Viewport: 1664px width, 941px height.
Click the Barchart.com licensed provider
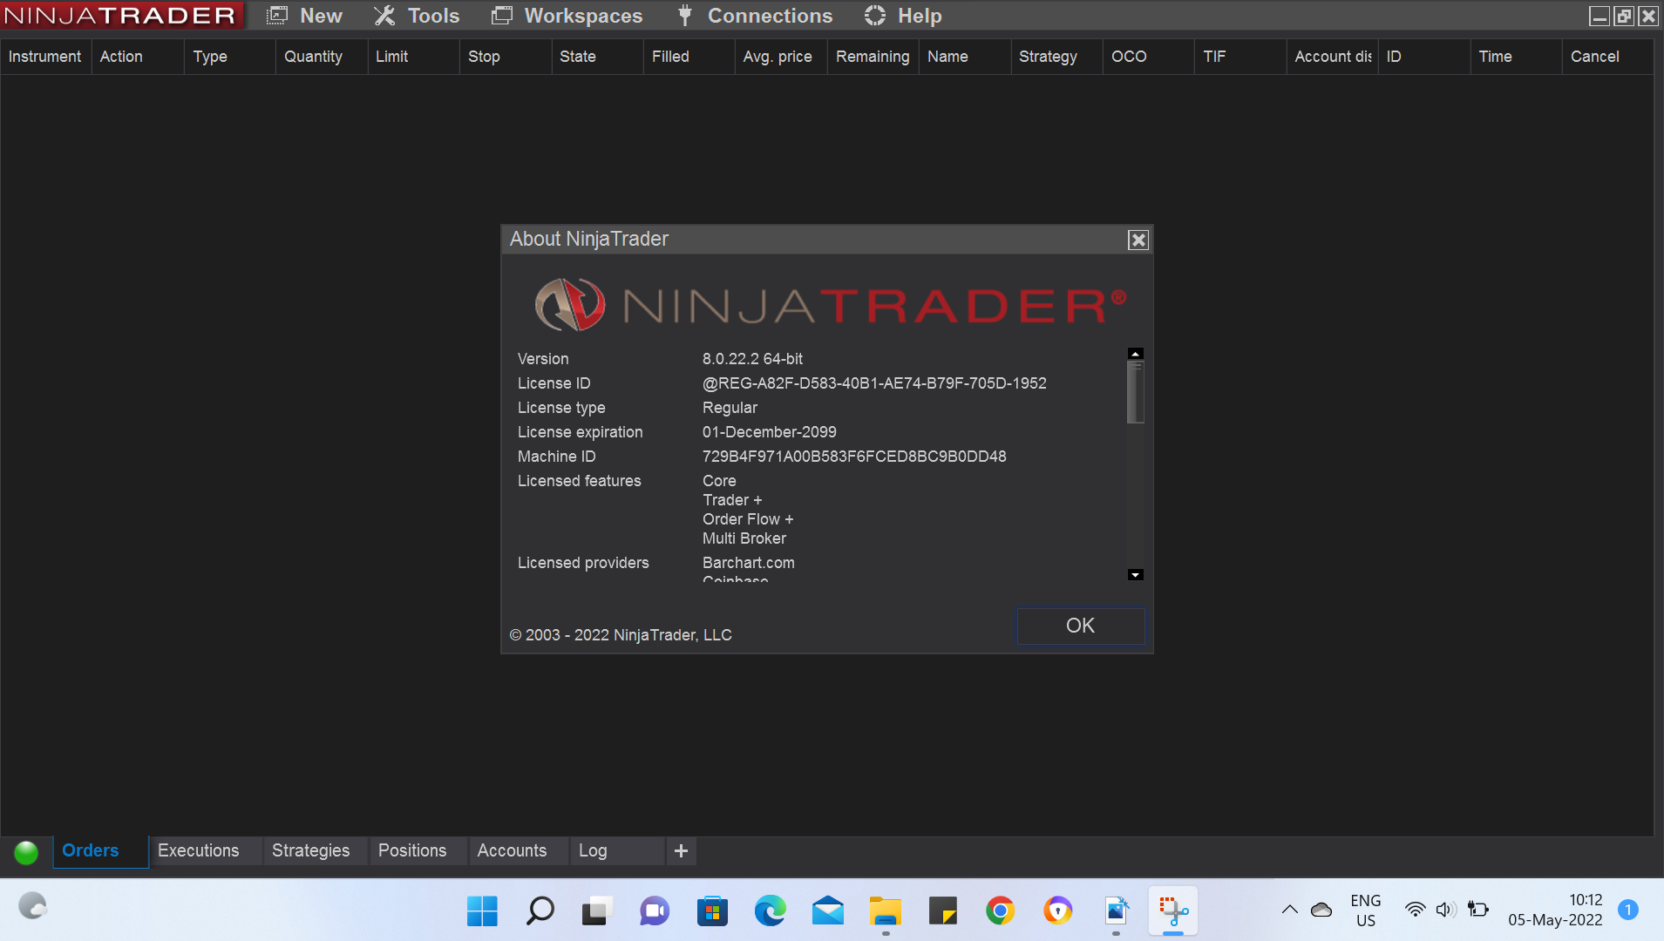[x=749, y=563]
